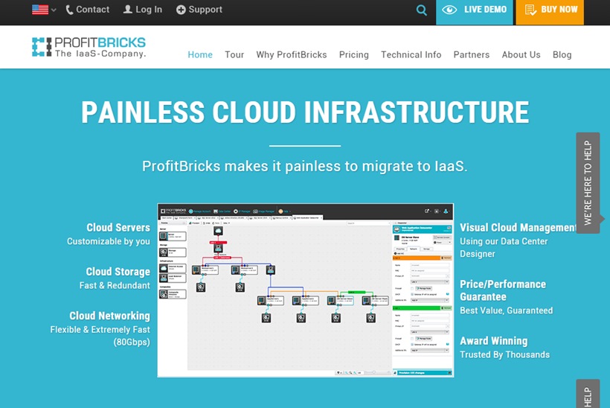Click the eye icon on Live Demo

pyautogui.click(x=449, y=10)
